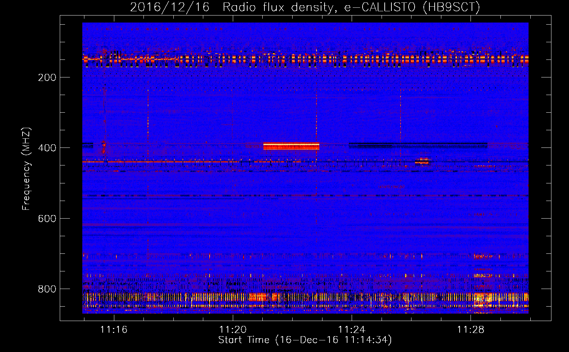569x352 pixels.
Task: Click the 'e-CALLISTO (HB9SCT)' station label
Action: coord(412,7)
